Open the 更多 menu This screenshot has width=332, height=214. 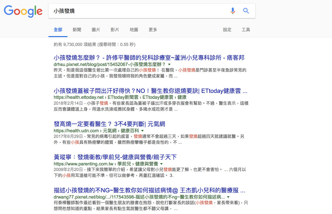click(153, 30)
